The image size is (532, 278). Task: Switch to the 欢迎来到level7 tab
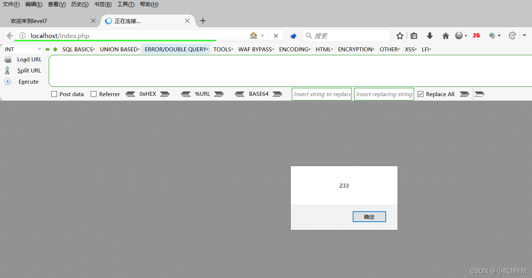point(50,21)
